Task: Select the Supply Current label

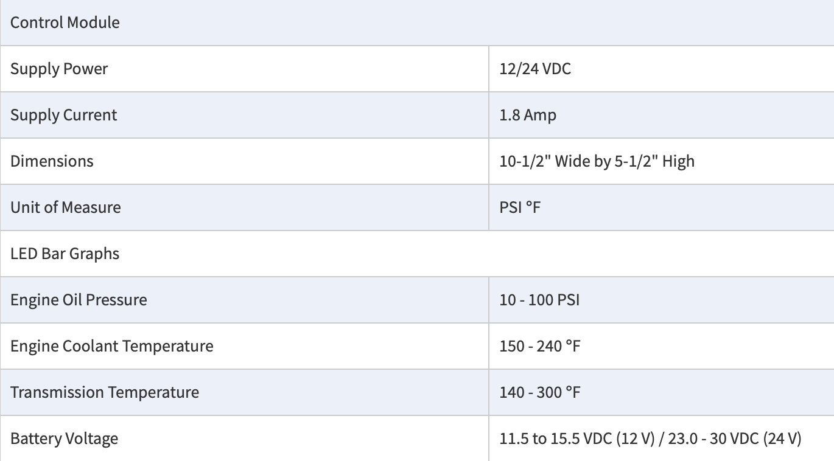Action: pyautogui.click(x=64, y=115)
